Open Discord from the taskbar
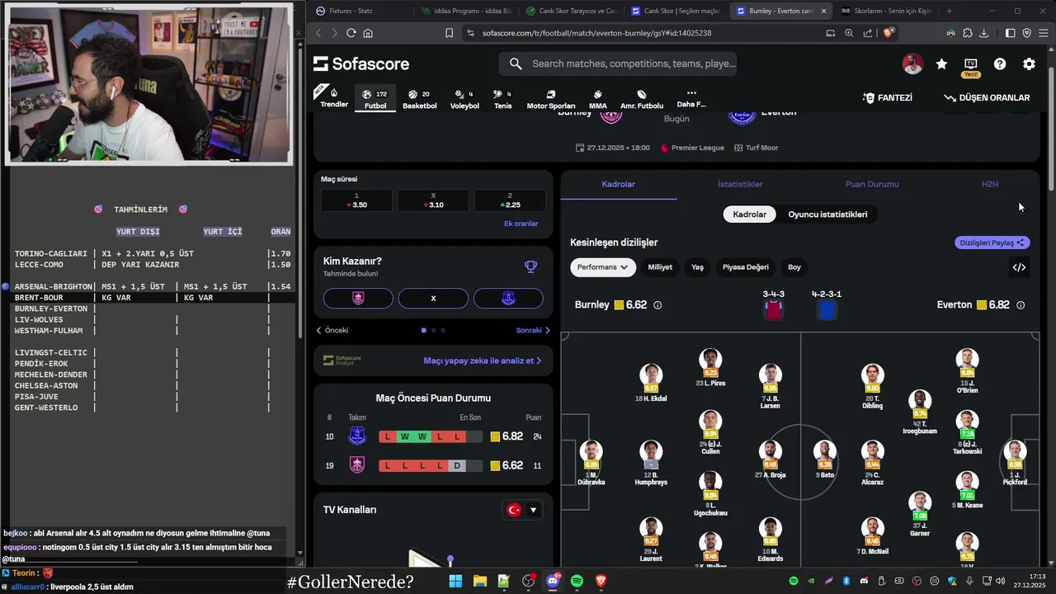This screenshot has height=594, width=1056. coord(553,581)
